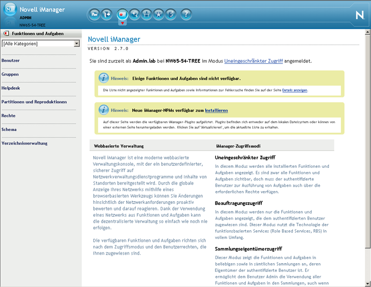Click the iManager-Zugriffsmodi column header
371x287 pixels.
click(238, 146)
